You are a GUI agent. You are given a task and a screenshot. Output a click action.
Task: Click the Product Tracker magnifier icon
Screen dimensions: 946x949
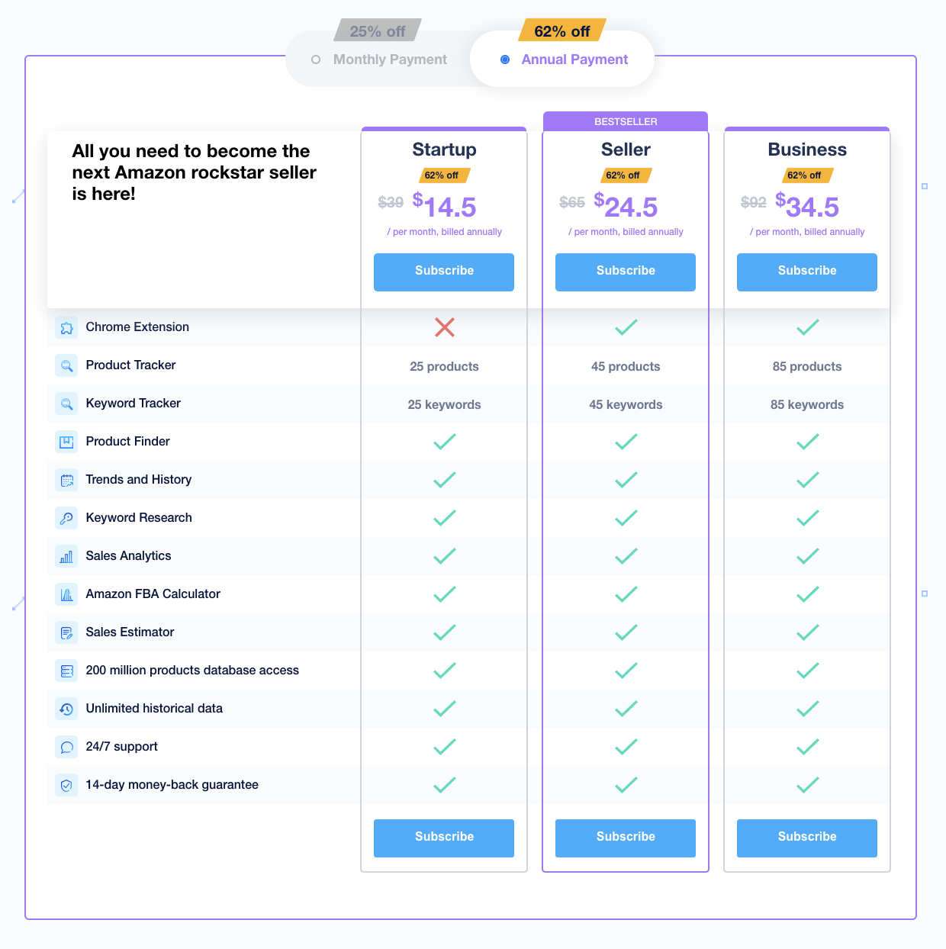[x=66, y=365]
